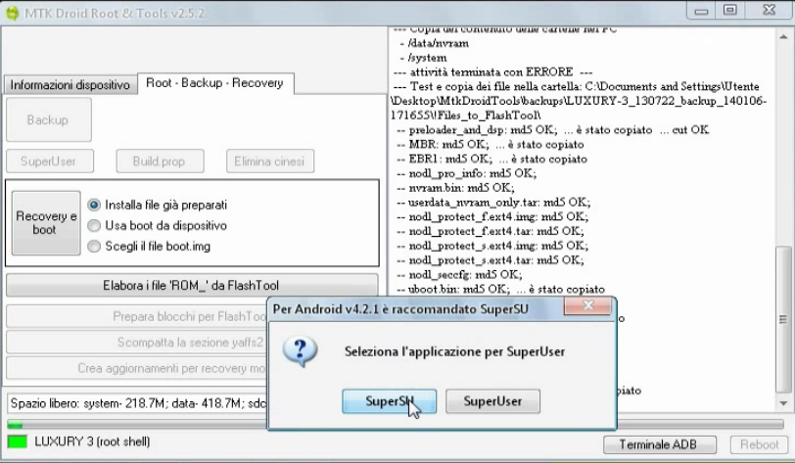Click the Recovery e boot button
This screenshot has height=463, width=795.
coord(46,222)
